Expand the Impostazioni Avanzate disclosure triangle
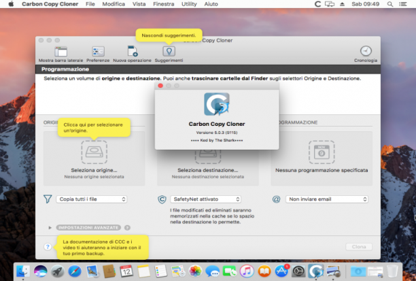 pos(50,228)
